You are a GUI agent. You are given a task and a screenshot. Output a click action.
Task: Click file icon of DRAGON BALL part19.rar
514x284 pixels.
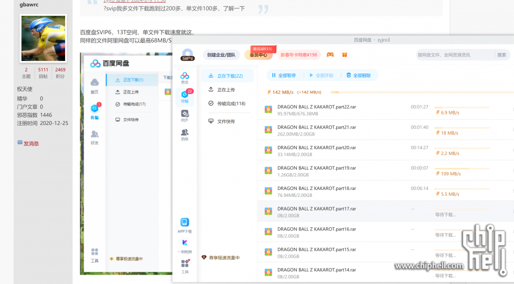pos(269,171)
